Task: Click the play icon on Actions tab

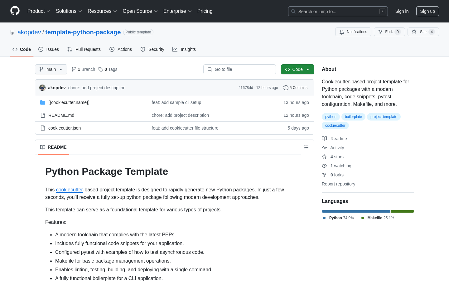Action: pos(112,49)
